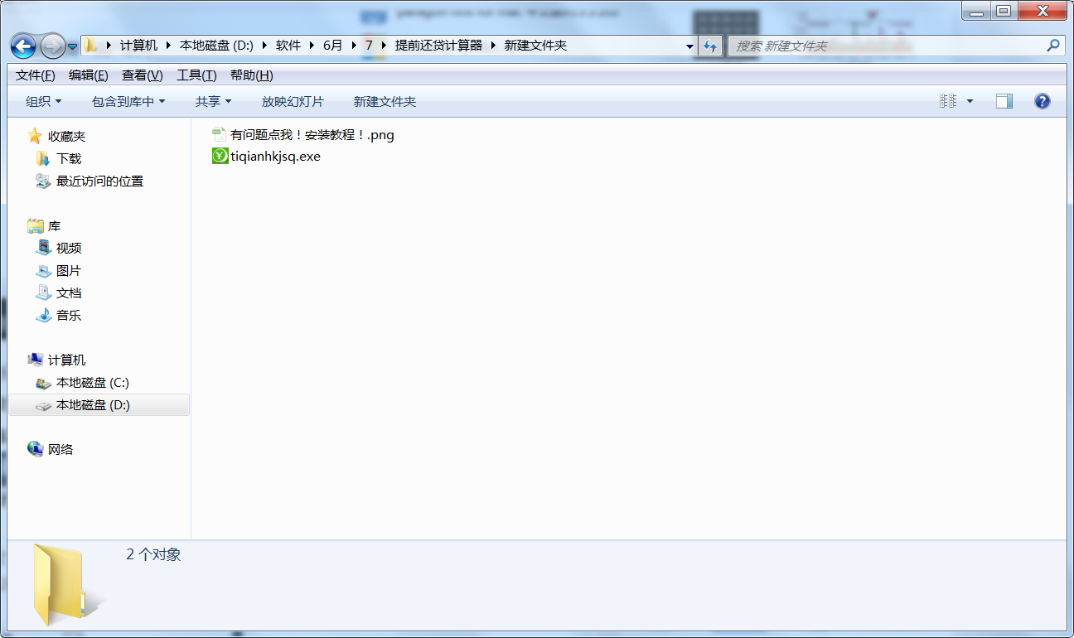Click the folder icon in address bar
The image size is (1074, 638).
click(90, 46)
